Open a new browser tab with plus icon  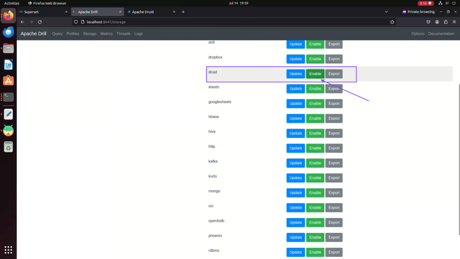pyautogui.click(x=183, y=12)
